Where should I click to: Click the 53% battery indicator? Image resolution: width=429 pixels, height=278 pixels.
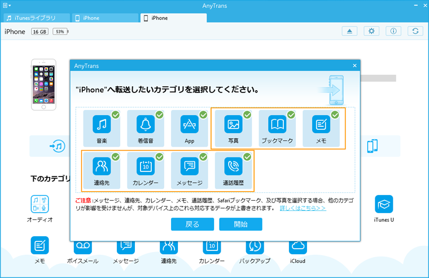(60, 32)
